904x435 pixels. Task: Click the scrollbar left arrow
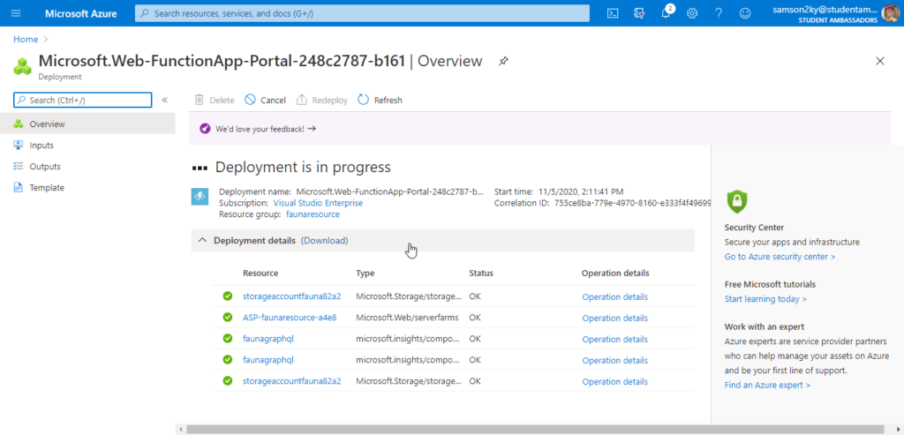181,430
